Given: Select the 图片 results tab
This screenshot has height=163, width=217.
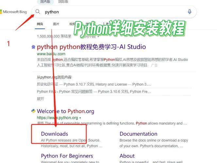Looking at the screenshot, I should [56, 24].
